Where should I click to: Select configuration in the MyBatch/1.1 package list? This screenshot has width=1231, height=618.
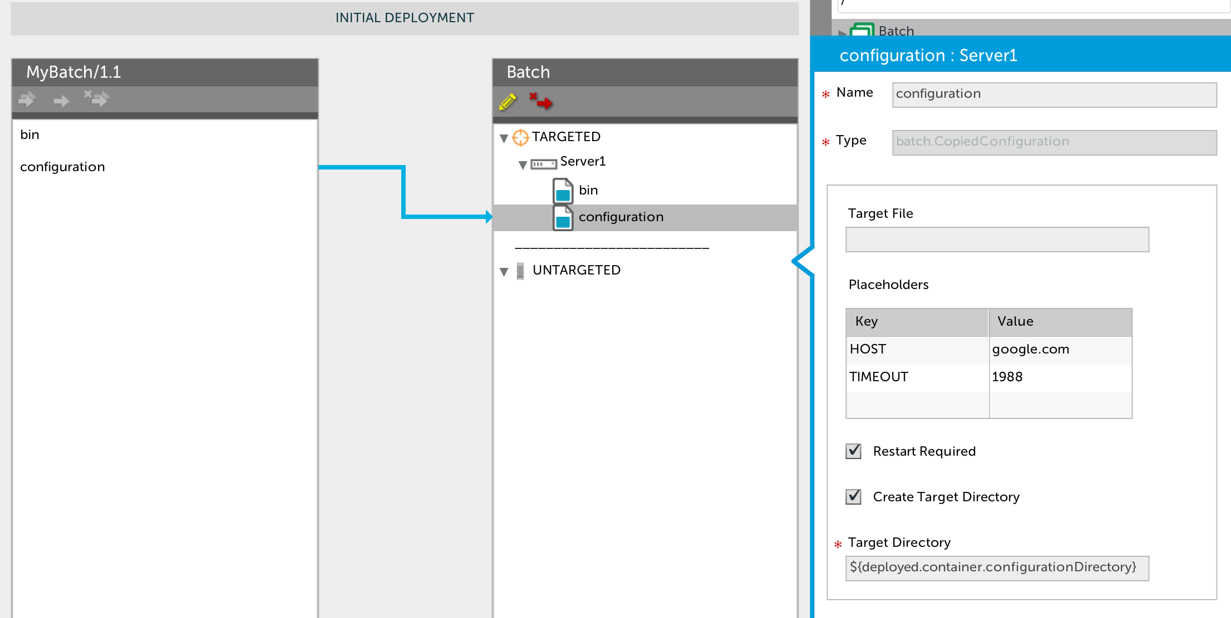62,167
